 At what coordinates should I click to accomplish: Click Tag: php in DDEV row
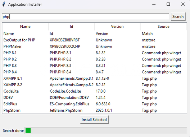(149, 98)
